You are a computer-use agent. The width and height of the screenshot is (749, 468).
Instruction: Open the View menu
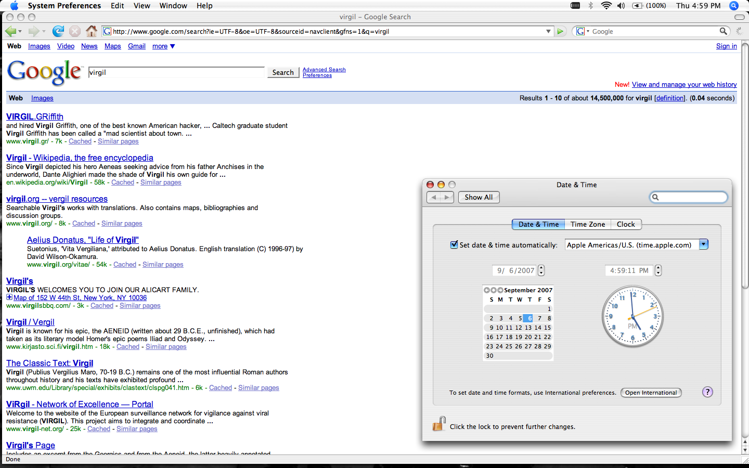(142, 6)
